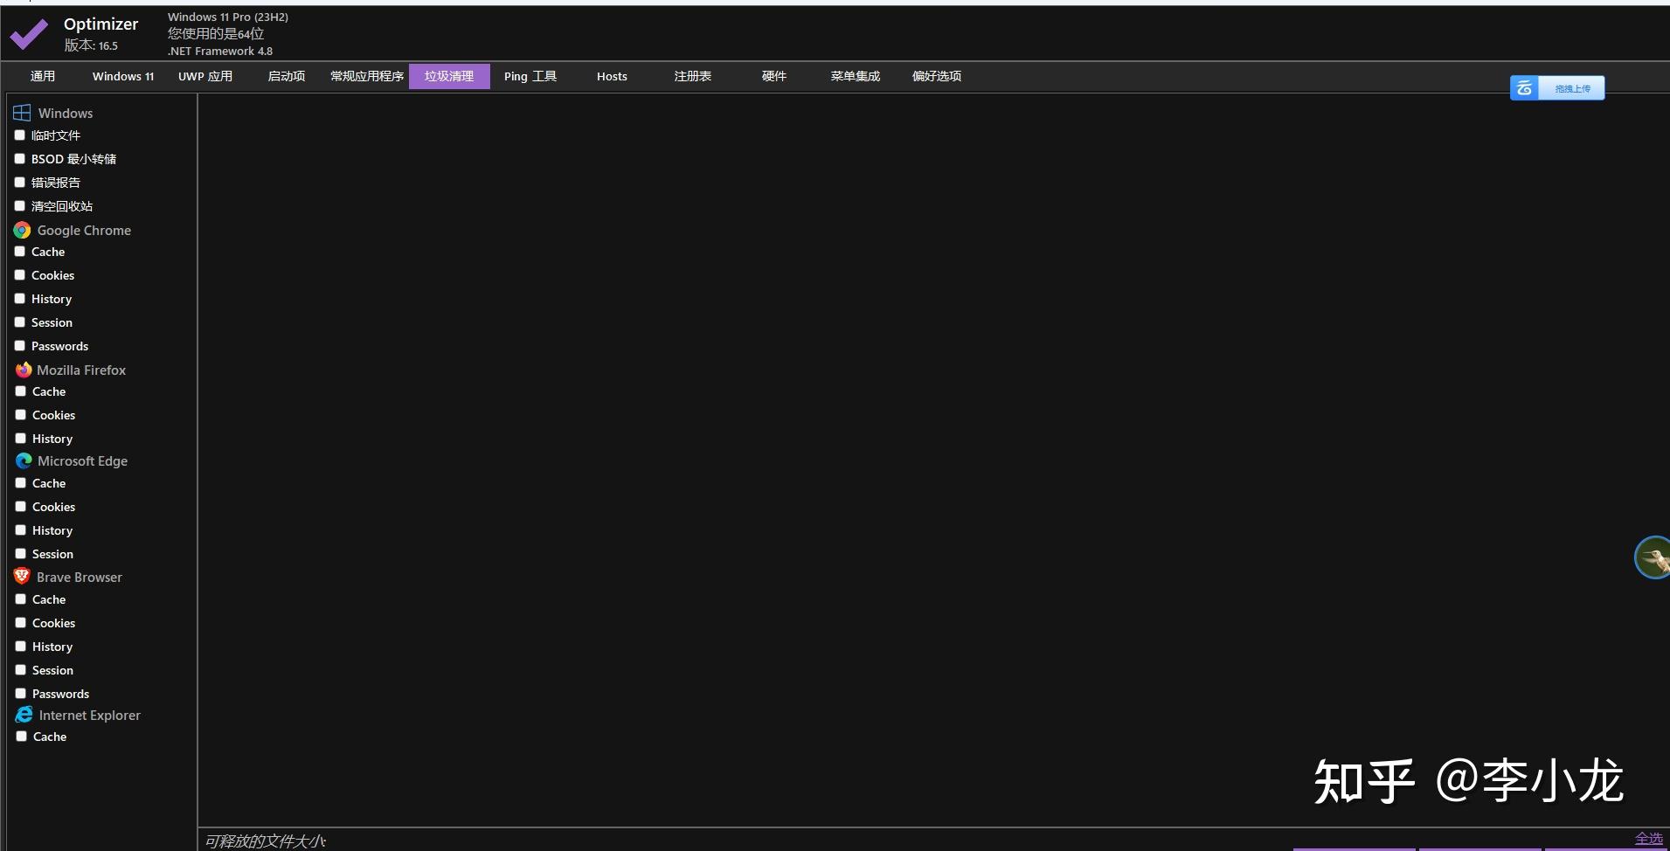Enable the 临时文件 cleanup checkbox
1670x851 pixels.
click(19, 135)
